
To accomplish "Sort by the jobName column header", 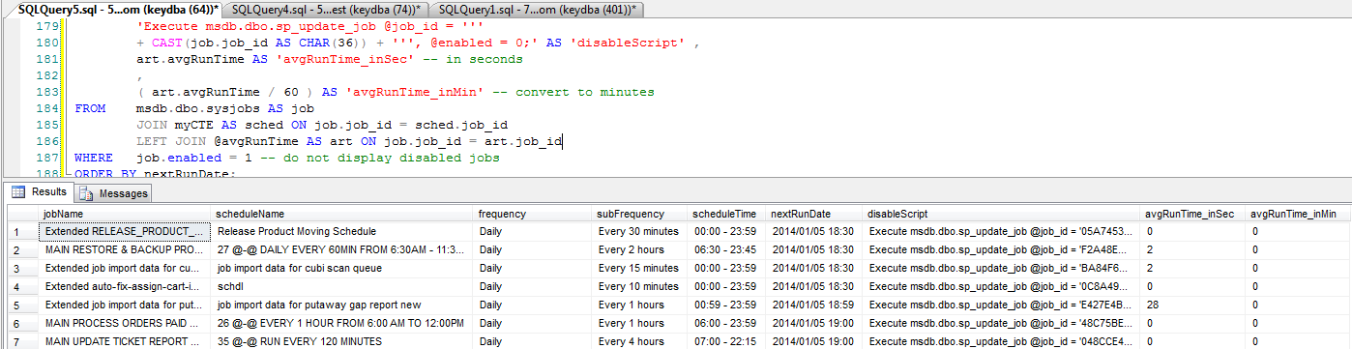I will pyautogui.click(x=124, y=213).
